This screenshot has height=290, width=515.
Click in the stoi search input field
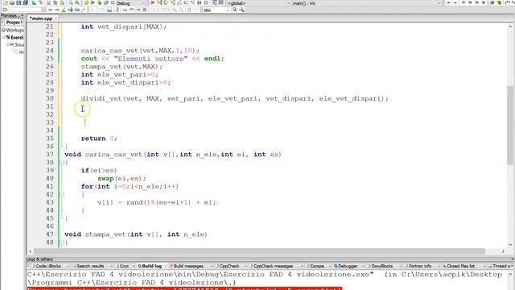tap(214, 10)
